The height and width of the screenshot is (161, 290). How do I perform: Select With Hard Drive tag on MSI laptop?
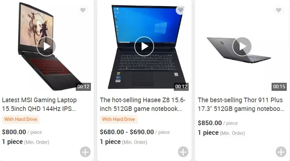coord(21,119)
